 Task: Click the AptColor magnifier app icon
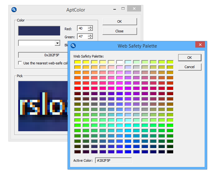[14, 10]
